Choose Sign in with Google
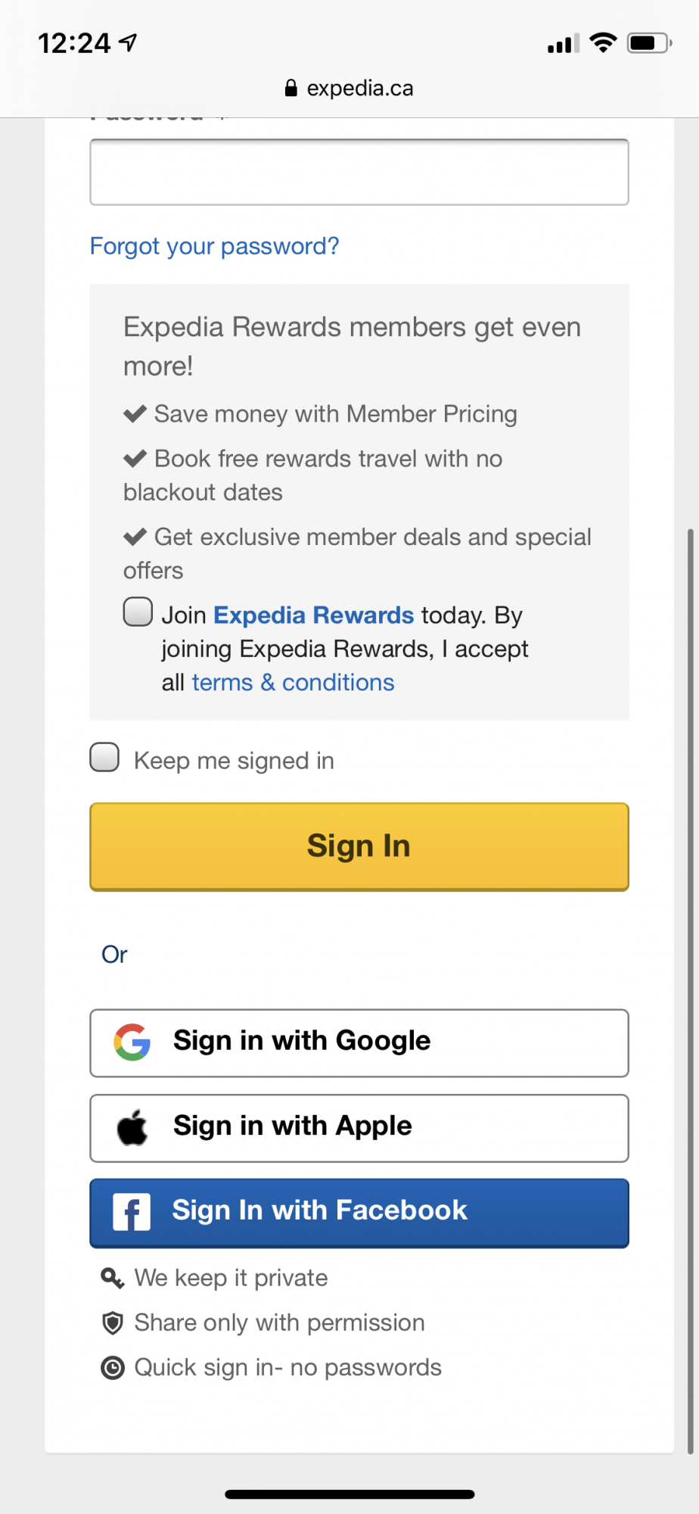This screenshot has width=699, height=1514. click(359, 1043)
